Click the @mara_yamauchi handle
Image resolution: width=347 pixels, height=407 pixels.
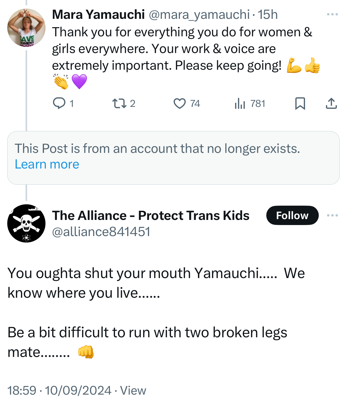pyautogui.click(x=199, y=15)
